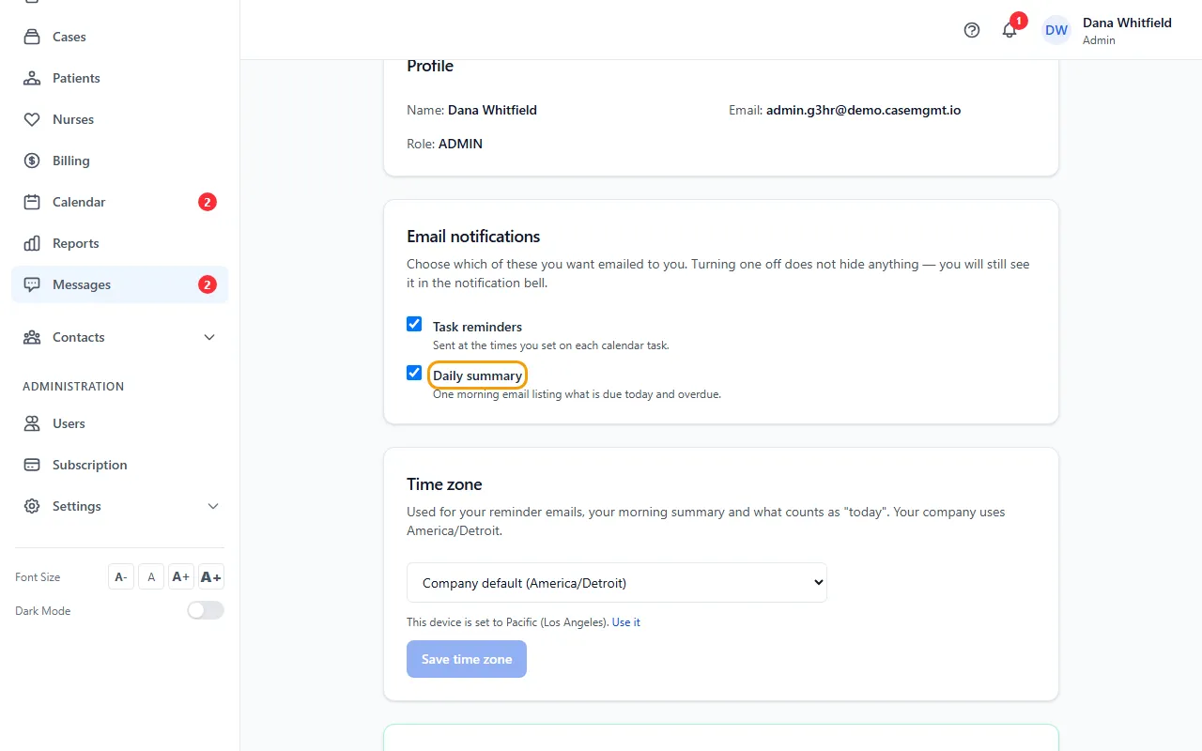Click the Users sidebar icon
The width and height of the screenshot is (1202, 751).
pos(32,423)
